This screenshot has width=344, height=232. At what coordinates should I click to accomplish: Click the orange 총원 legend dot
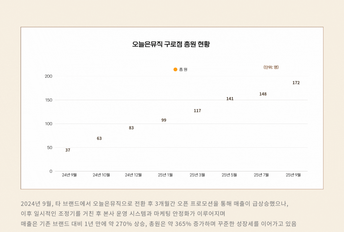[175, 70]
